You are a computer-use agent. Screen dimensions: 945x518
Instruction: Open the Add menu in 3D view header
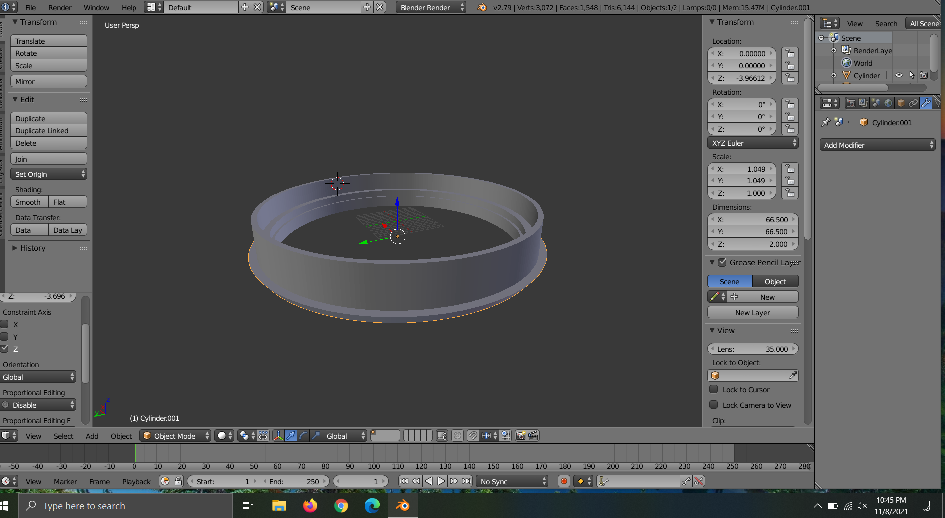[92, 436]
